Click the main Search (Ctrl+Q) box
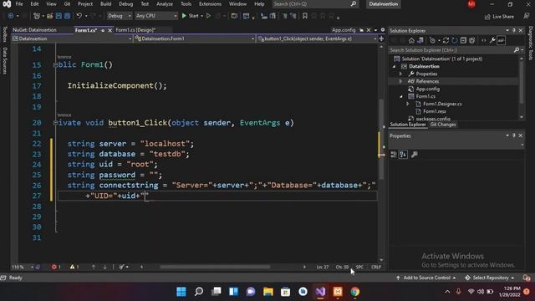The image size is (535, 301). [x=316, y=4]
